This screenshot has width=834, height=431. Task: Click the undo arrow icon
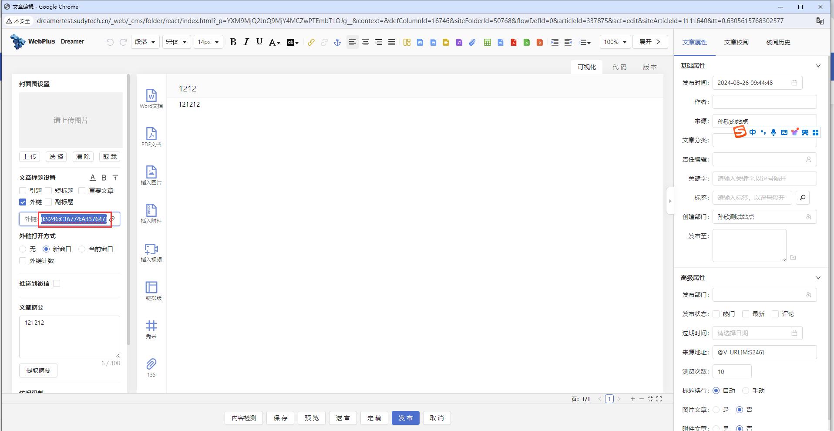pos(110,42)
